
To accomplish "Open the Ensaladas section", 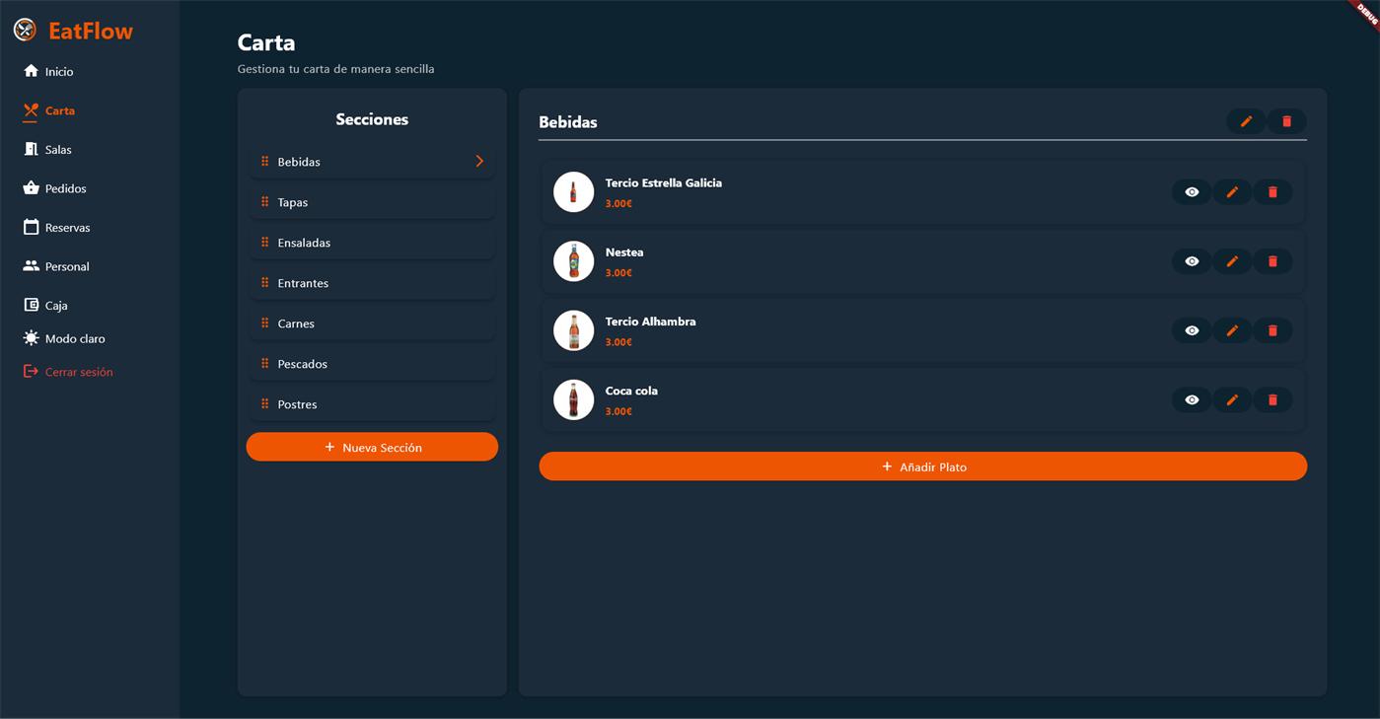I will click(x=372, y=243).
